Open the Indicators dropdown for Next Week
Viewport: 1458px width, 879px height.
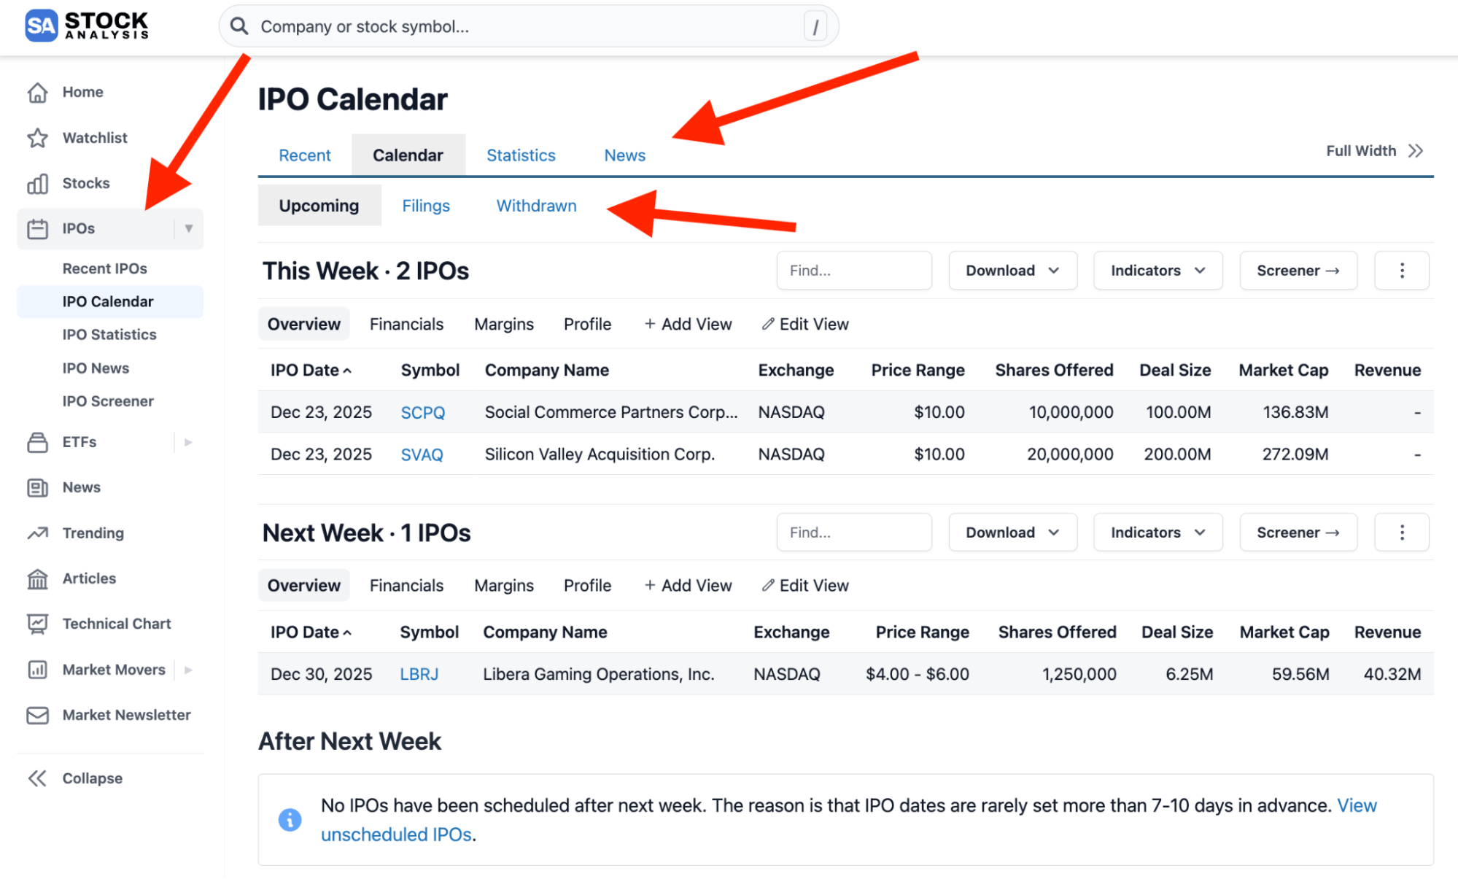click(x=1157, y=532)
